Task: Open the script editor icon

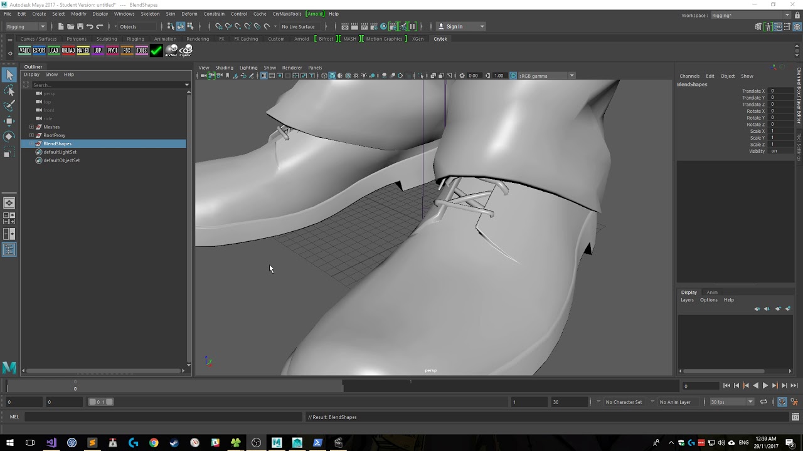Action: [x=795, y=417]
